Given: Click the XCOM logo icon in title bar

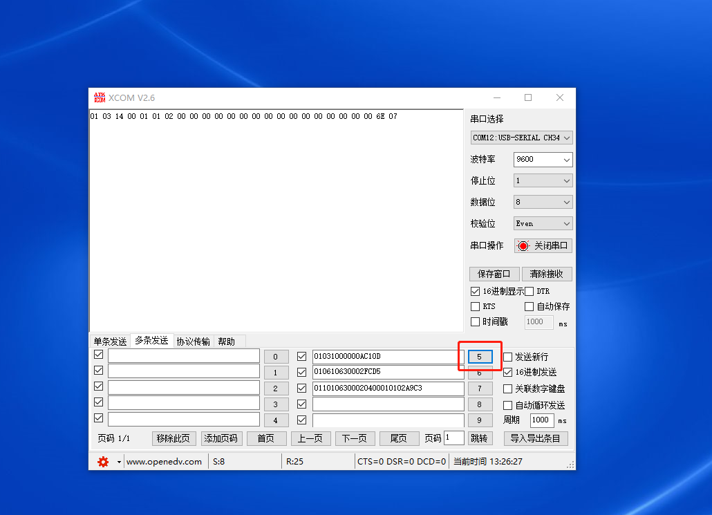Looking at the screenshot, I should click(100, 97).
